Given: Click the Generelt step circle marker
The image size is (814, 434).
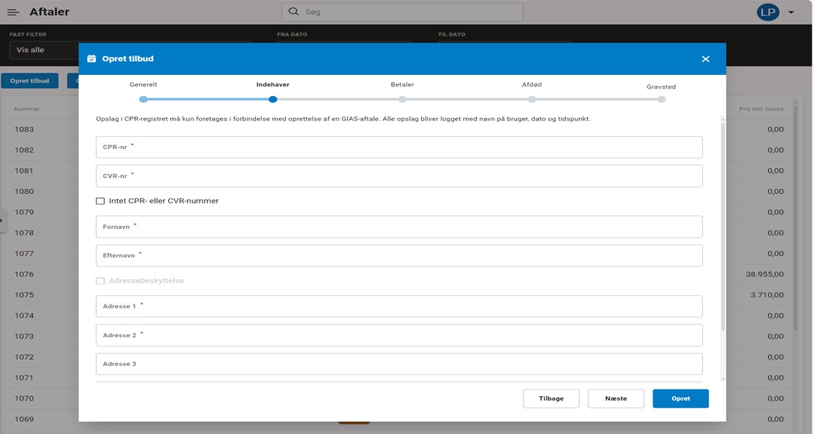Looking at the screenshot, I should click(143, 99).
